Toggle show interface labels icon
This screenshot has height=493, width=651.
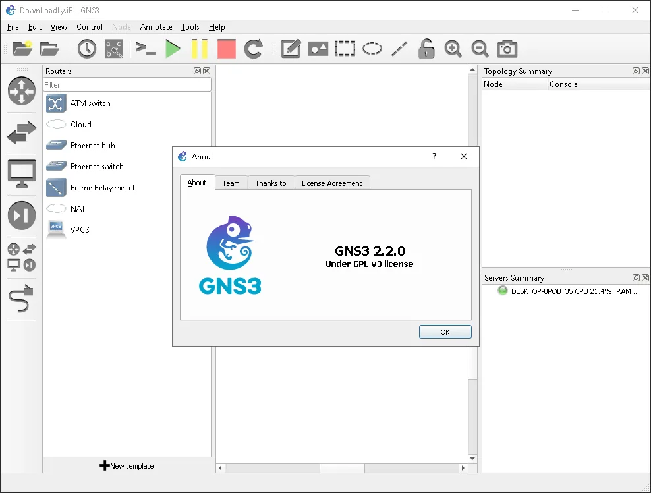click(x=114, y=49)
